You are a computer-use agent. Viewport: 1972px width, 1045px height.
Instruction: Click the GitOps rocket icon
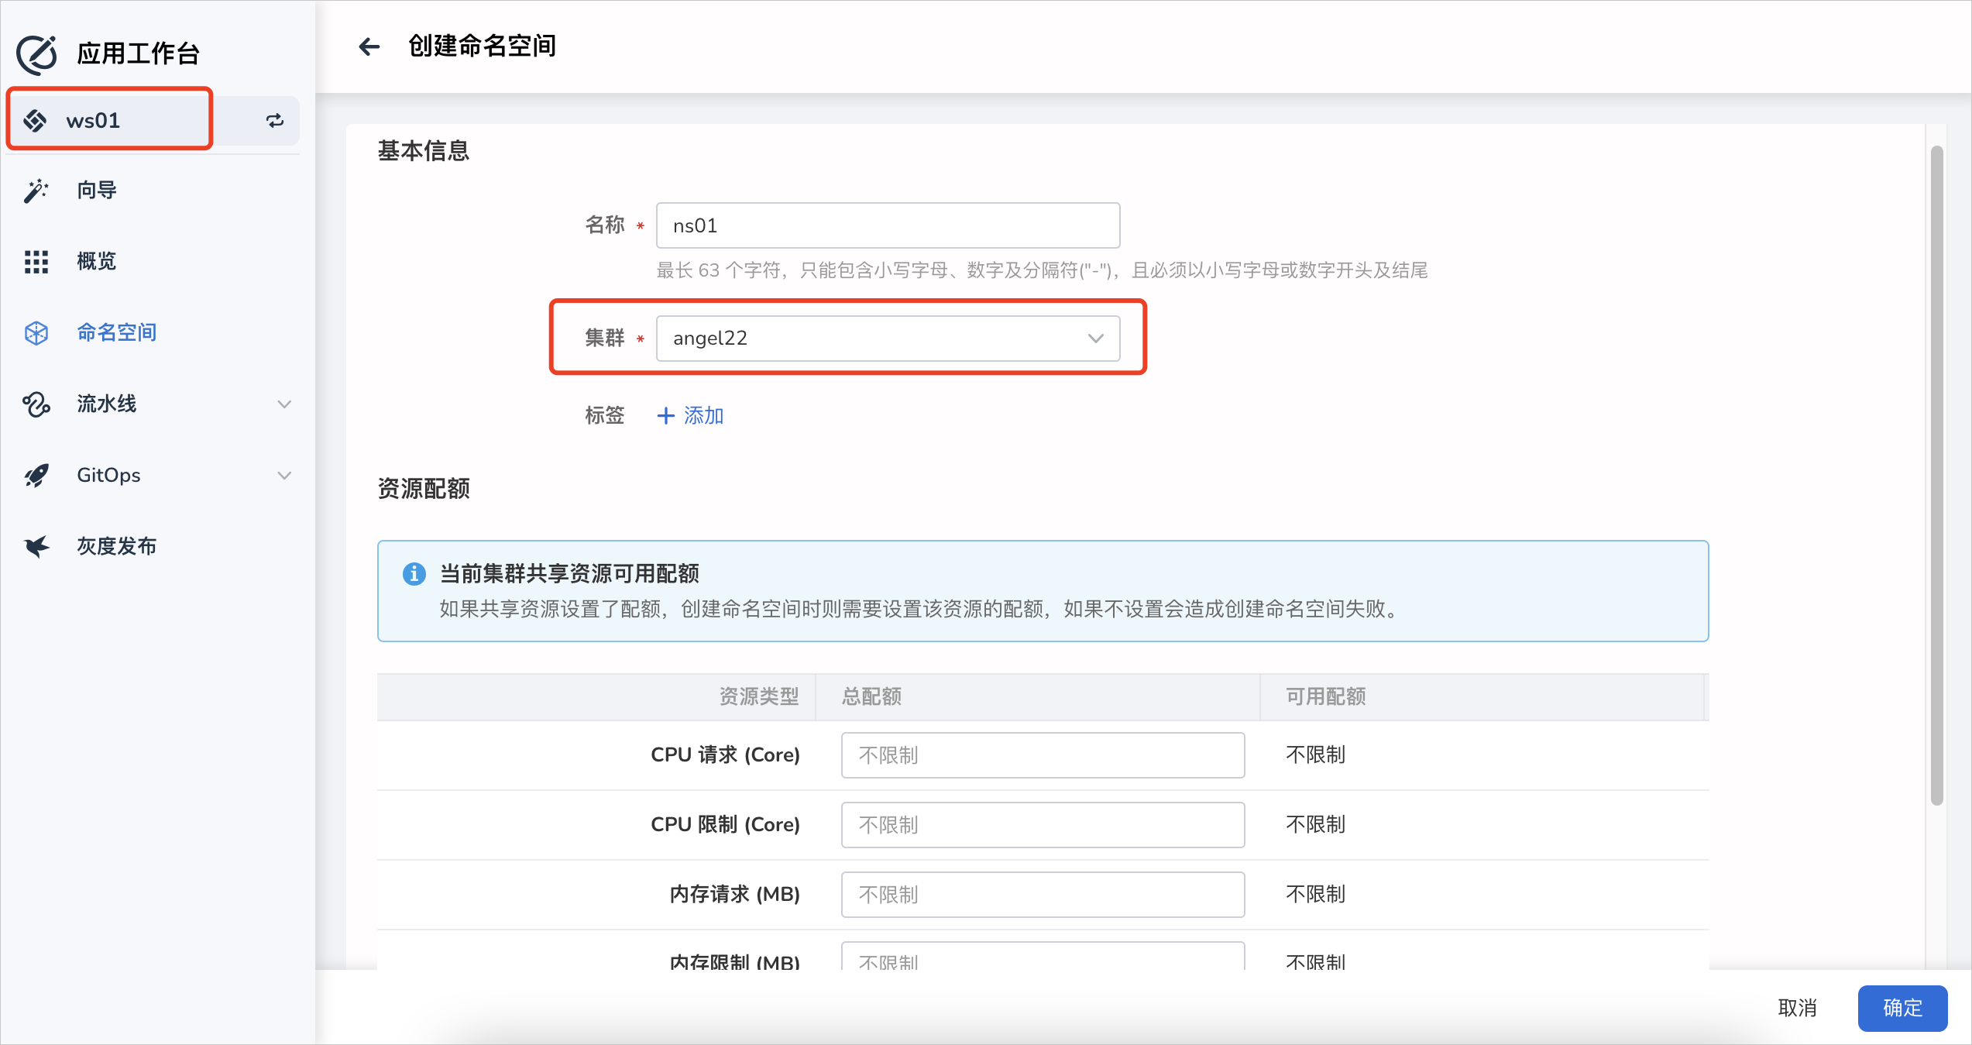36,475
